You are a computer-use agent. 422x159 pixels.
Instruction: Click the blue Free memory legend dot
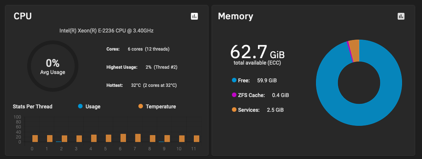click(234, 80)
